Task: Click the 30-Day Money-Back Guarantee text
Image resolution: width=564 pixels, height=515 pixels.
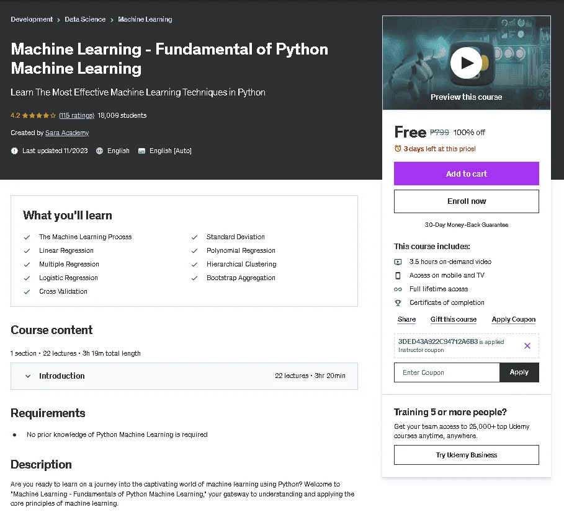Action: pos(466,225)
